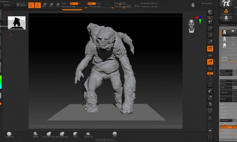
Task: Select the Inflat brush
Action: point(75,134)
